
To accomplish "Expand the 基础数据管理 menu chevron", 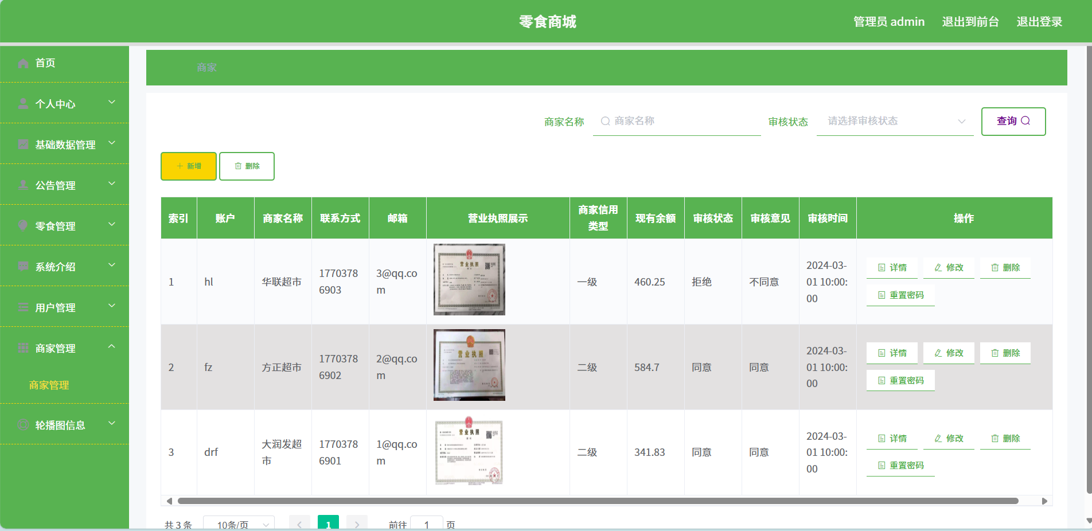I will point(111,143).
